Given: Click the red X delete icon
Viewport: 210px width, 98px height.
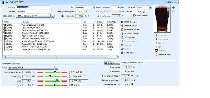Looking at the screenshot, I should 173,11.
